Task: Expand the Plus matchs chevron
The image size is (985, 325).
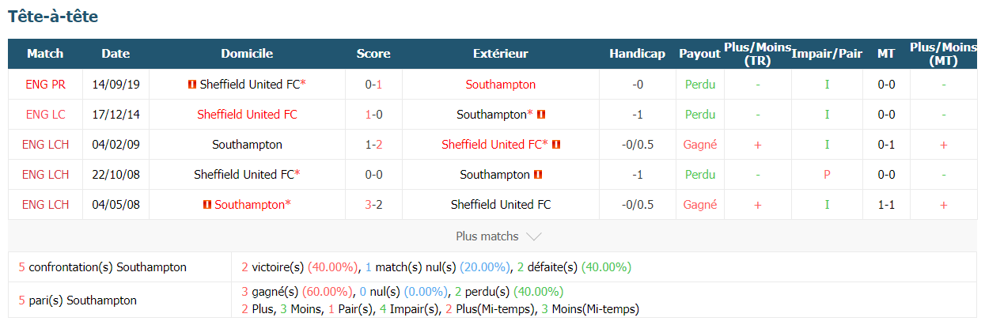Action: (x=533, y=236)
